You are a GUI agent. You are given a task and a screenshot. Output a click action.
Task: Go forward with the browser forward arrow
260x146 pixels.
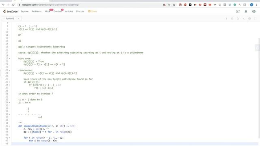pos(9,5)
